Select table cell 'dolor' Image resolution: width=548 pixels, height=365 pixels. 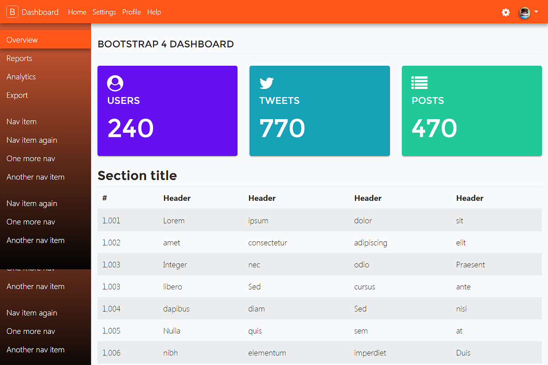[x=363, y=220]
